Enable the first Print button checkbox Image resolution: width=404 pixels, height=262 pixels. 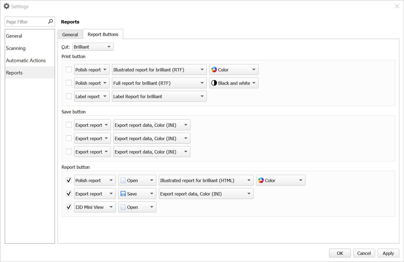(x=69, y=69)
